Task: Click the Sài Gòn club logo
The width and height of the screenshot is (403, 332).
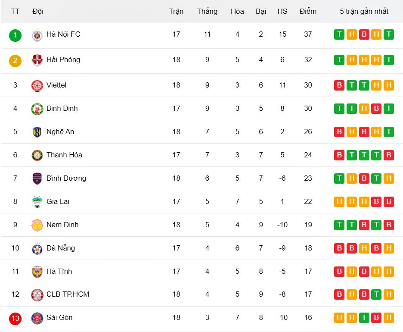Action: pos(37,318)
